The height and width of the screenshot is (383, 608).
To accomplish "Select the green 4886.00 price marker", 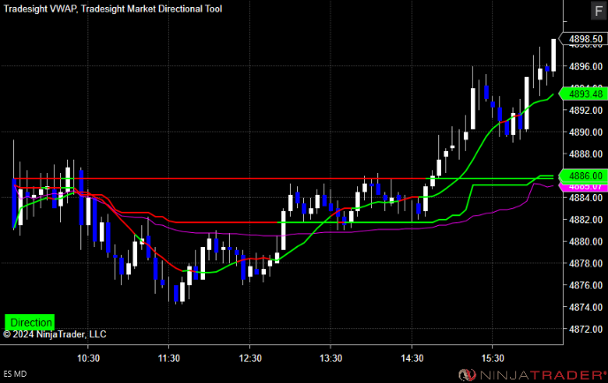I will click(x=582, y=176).
